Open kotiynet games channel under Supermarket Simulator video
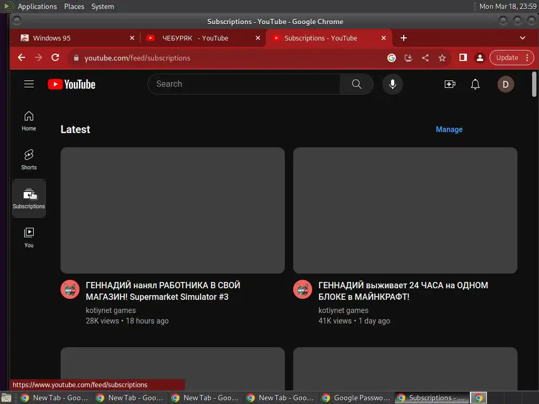The width and height of the screenshot is (539, 404). tap(111, 310)
